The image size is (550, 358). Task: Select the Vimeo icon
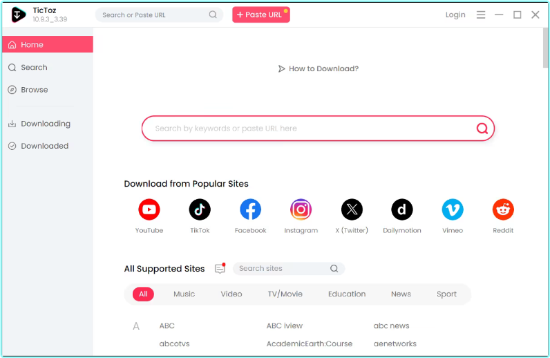pos(453,209)
